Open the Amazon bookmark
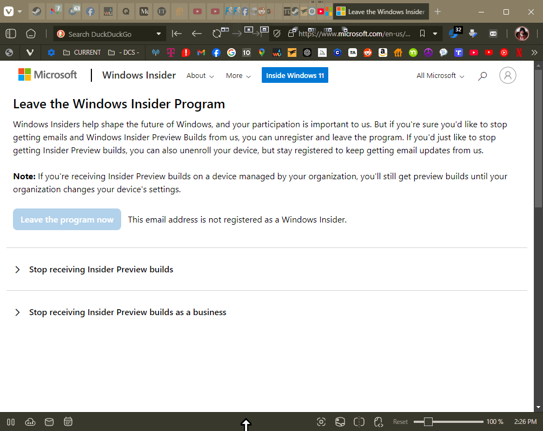This screenshot has width=543, height=431. (x=383, y=53)
